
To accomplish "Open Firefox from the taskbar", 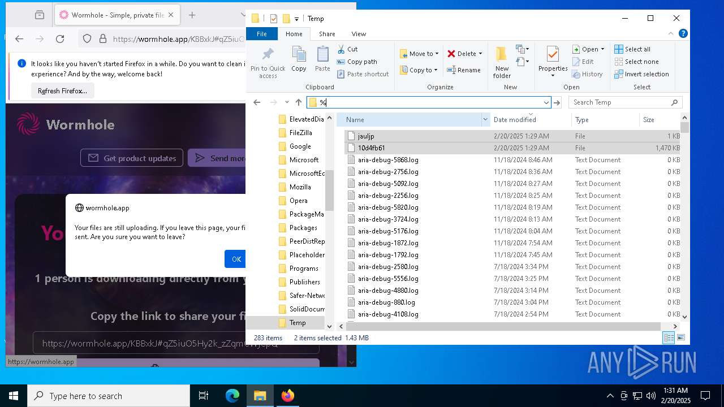I will click(x=288, y=396).
